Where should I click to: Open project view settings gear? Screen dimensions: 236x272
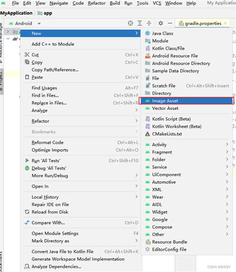(161, 23)
